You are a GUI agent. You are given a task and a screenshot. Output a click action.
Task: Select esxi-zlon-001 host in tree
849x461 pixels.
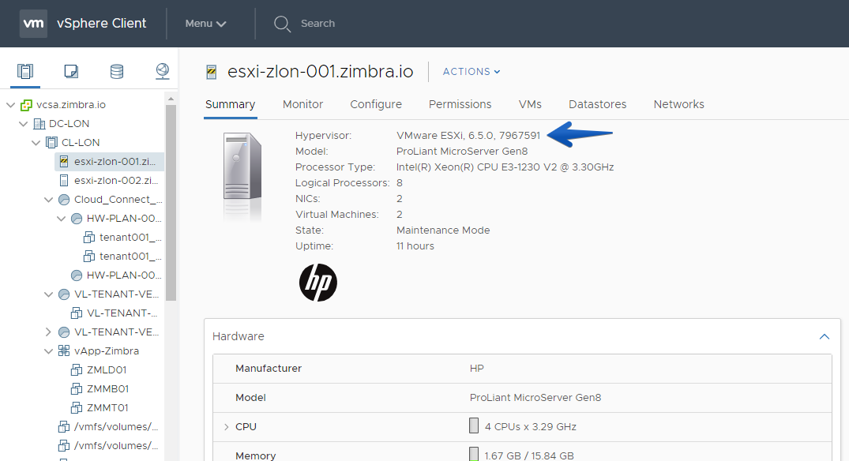109,161
